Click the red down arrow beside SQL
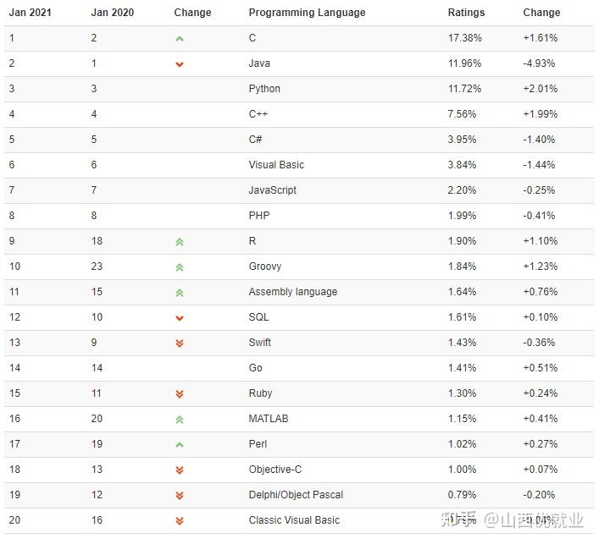Screen dimensions: 599x544 point(180,318)
